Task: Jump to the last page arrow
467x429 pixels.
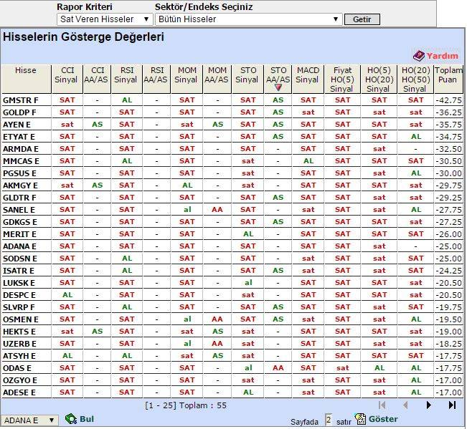Action: pyautogui.click(x=452, y=405)
